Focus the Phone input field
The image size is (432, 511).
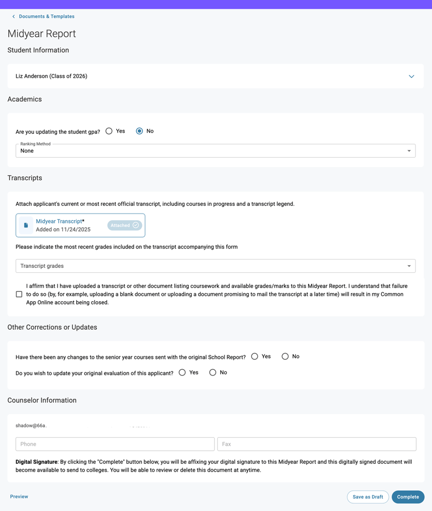coord(115,444)
